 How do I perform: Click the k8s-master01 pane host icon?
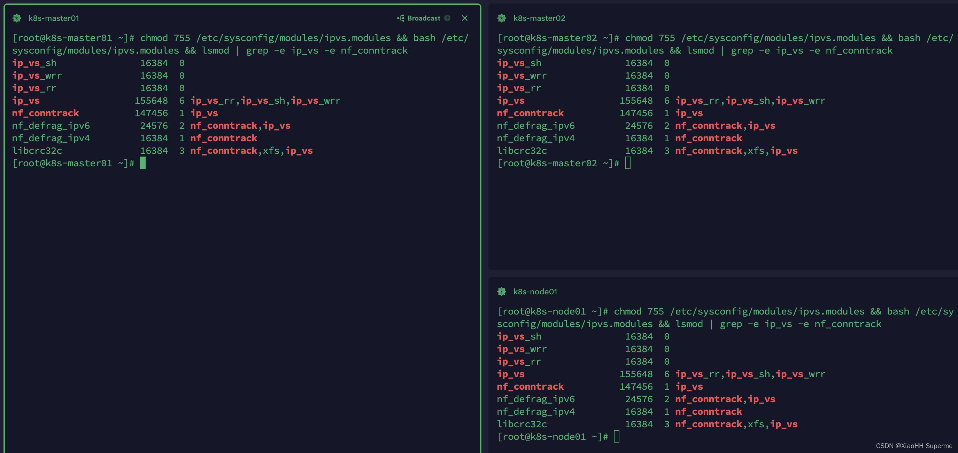click(x=17, y=18)
